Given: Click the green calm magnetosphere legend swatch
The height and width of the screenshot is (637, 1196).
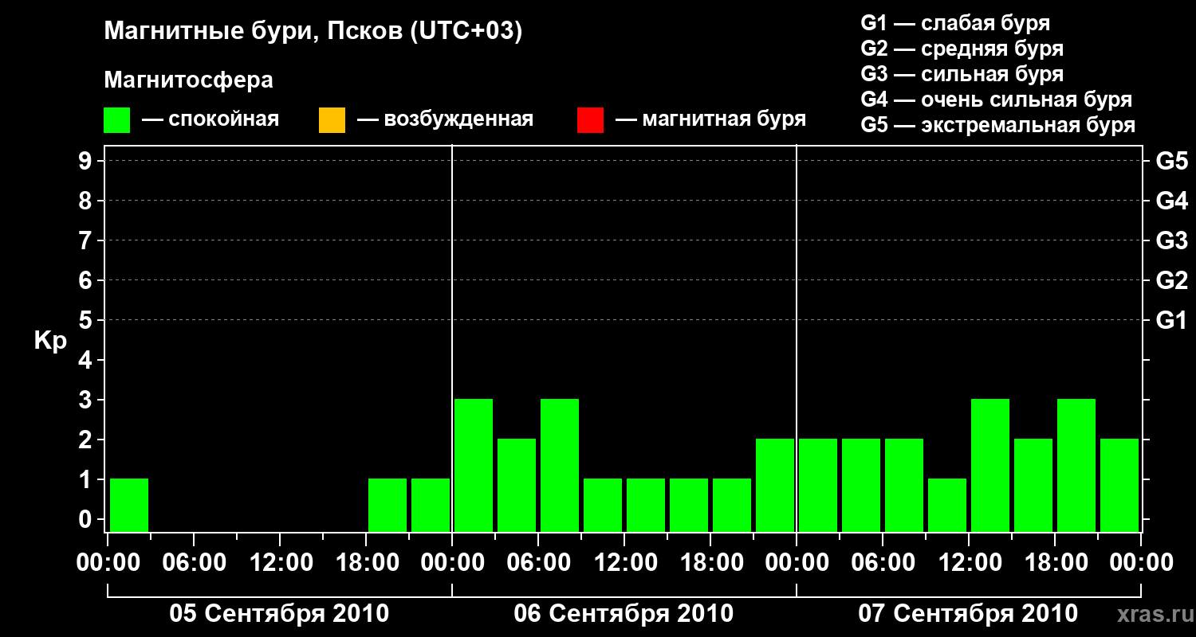Looking at the screenshot, I should click(x=117, y=120).
